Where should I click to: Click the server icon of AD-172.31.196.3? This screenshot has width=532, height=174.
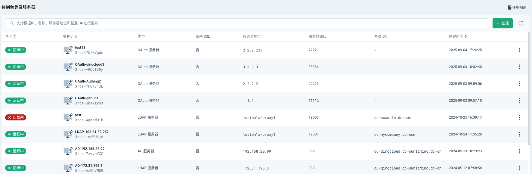coord(68,168)
